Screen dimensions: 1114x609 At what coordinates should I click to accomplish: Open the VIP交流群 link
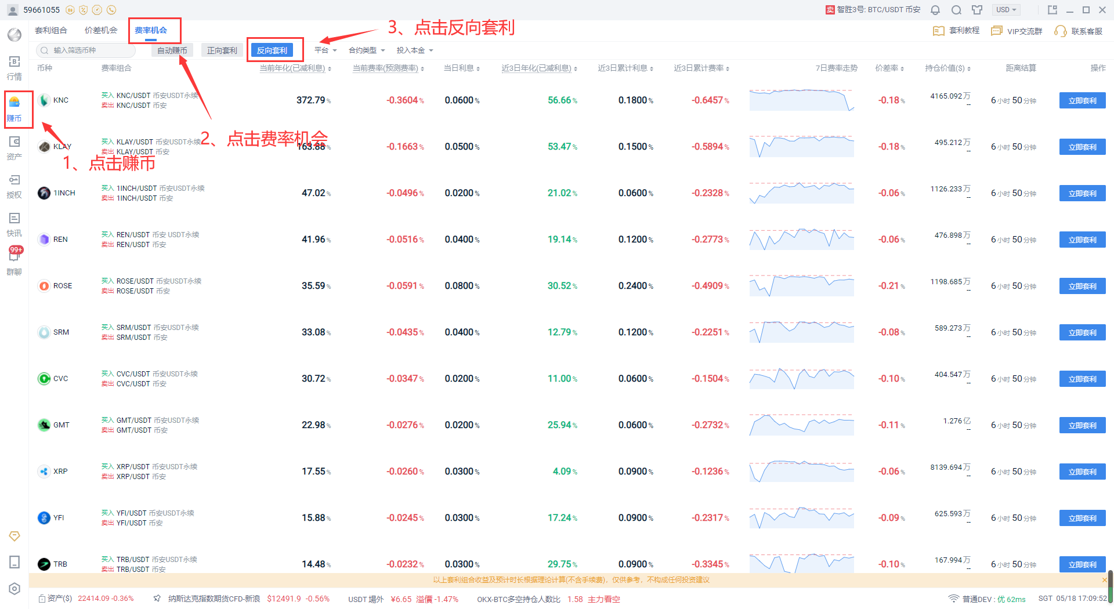[x=1017, y=31]
